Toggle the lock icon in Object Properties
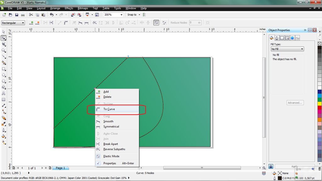Image resolution: width=322 pixels, height=181 pixels. (271, 167)
